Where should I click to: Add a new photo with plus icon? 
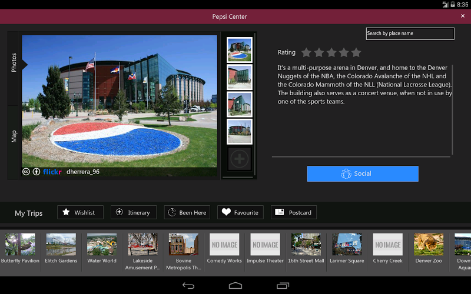tap(240, 159)
